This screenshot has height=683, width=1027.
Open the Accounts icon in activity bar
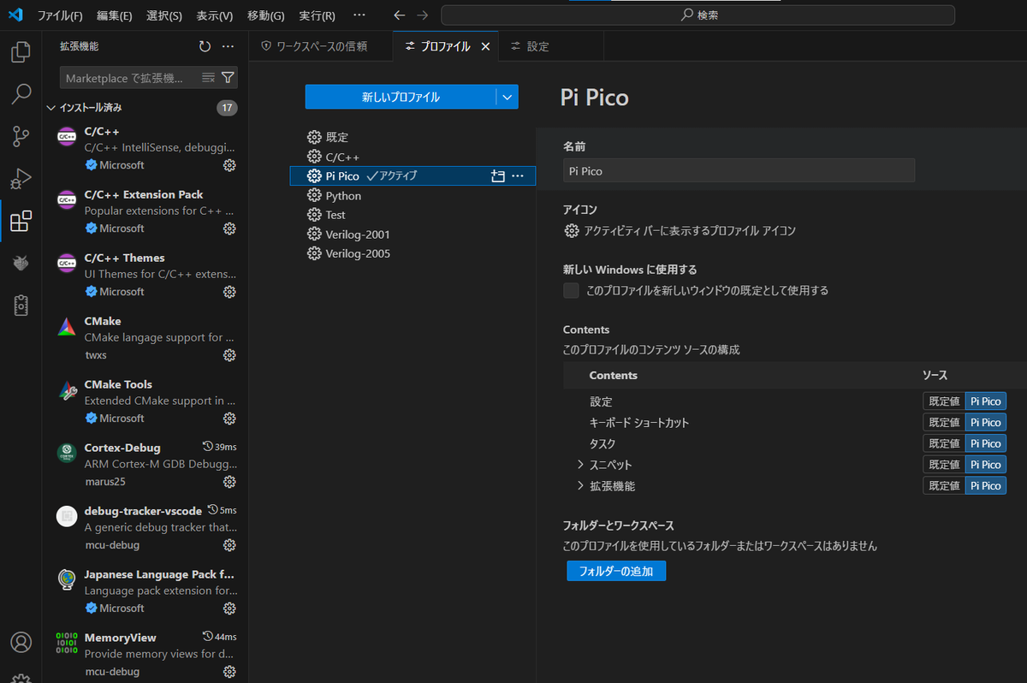[x=21, y=642]
